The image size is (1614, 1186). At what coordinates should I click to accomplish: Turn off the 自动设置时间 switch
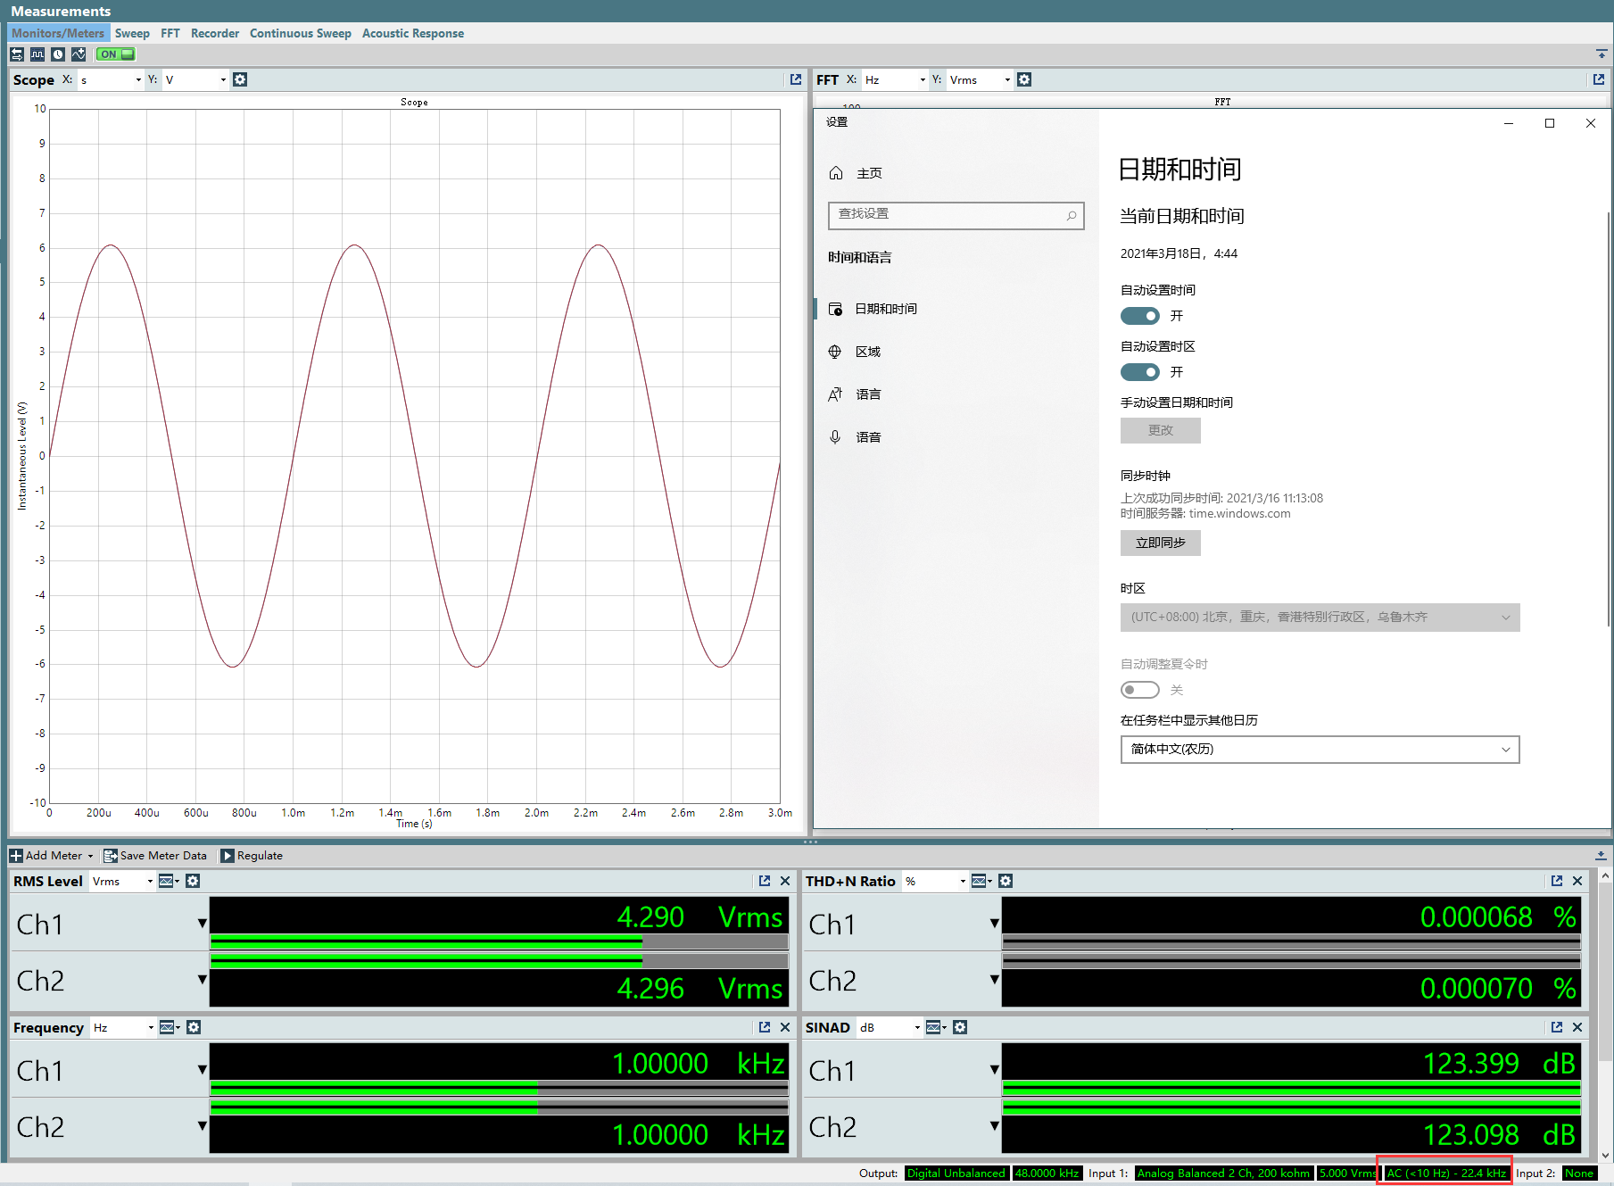1140,316
